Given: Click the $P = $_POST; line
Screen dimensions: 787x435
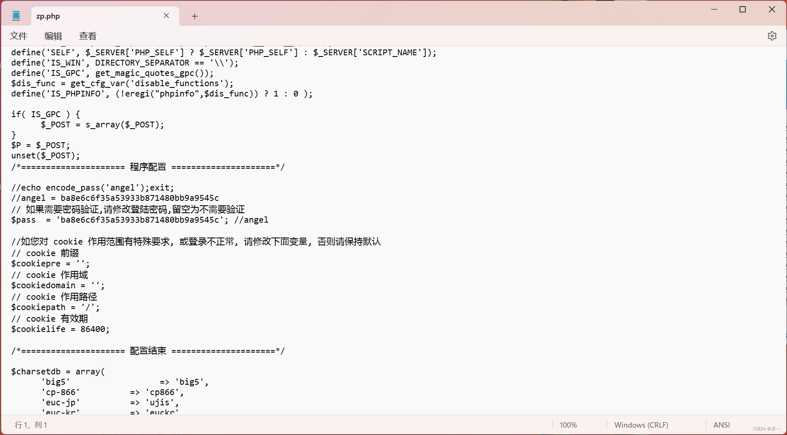Looking at the screenshot, I should tap(40, 145).
